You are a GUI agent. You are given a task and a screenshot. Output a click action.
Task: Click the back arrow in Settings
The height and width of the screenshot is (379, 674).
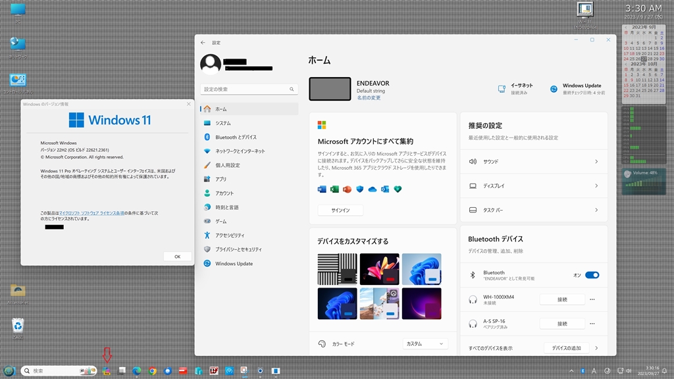point(203,42)
